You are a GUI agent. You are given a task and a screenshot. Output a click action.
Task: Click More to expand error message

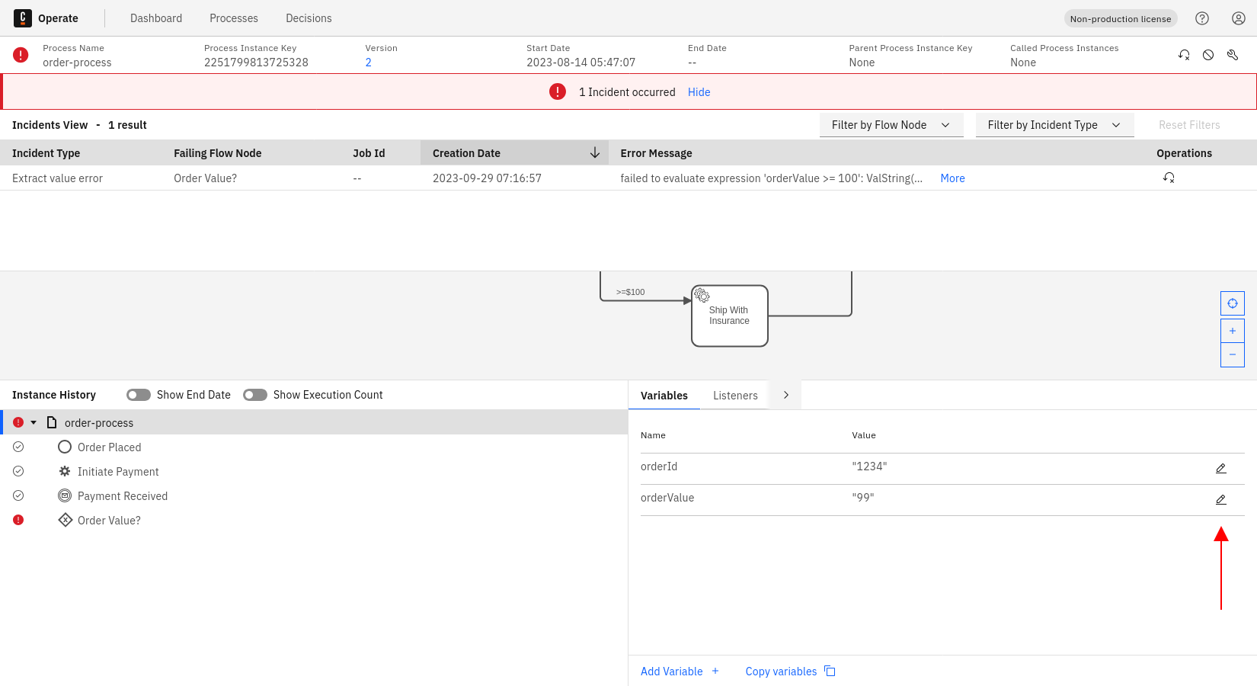[952, 178]
